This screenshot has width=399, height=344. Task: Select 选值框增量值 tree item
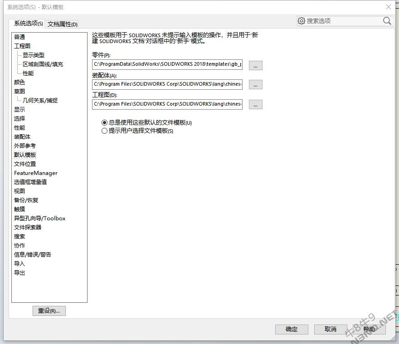(30, 182)
